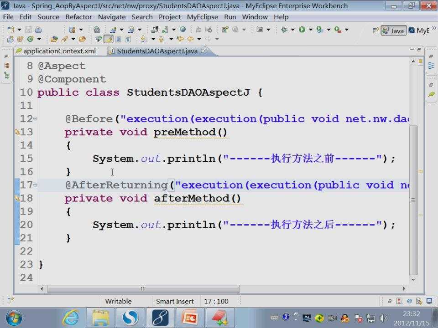Click the Last Edit Location icon
Screen dimensions: 438x328
(180, 39)
